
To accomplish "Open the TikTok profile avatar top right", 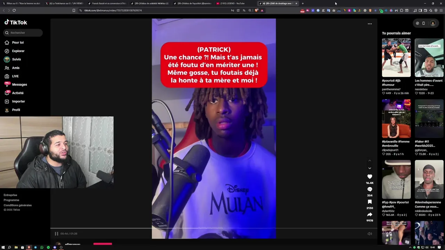I will (x=433, y=23).
